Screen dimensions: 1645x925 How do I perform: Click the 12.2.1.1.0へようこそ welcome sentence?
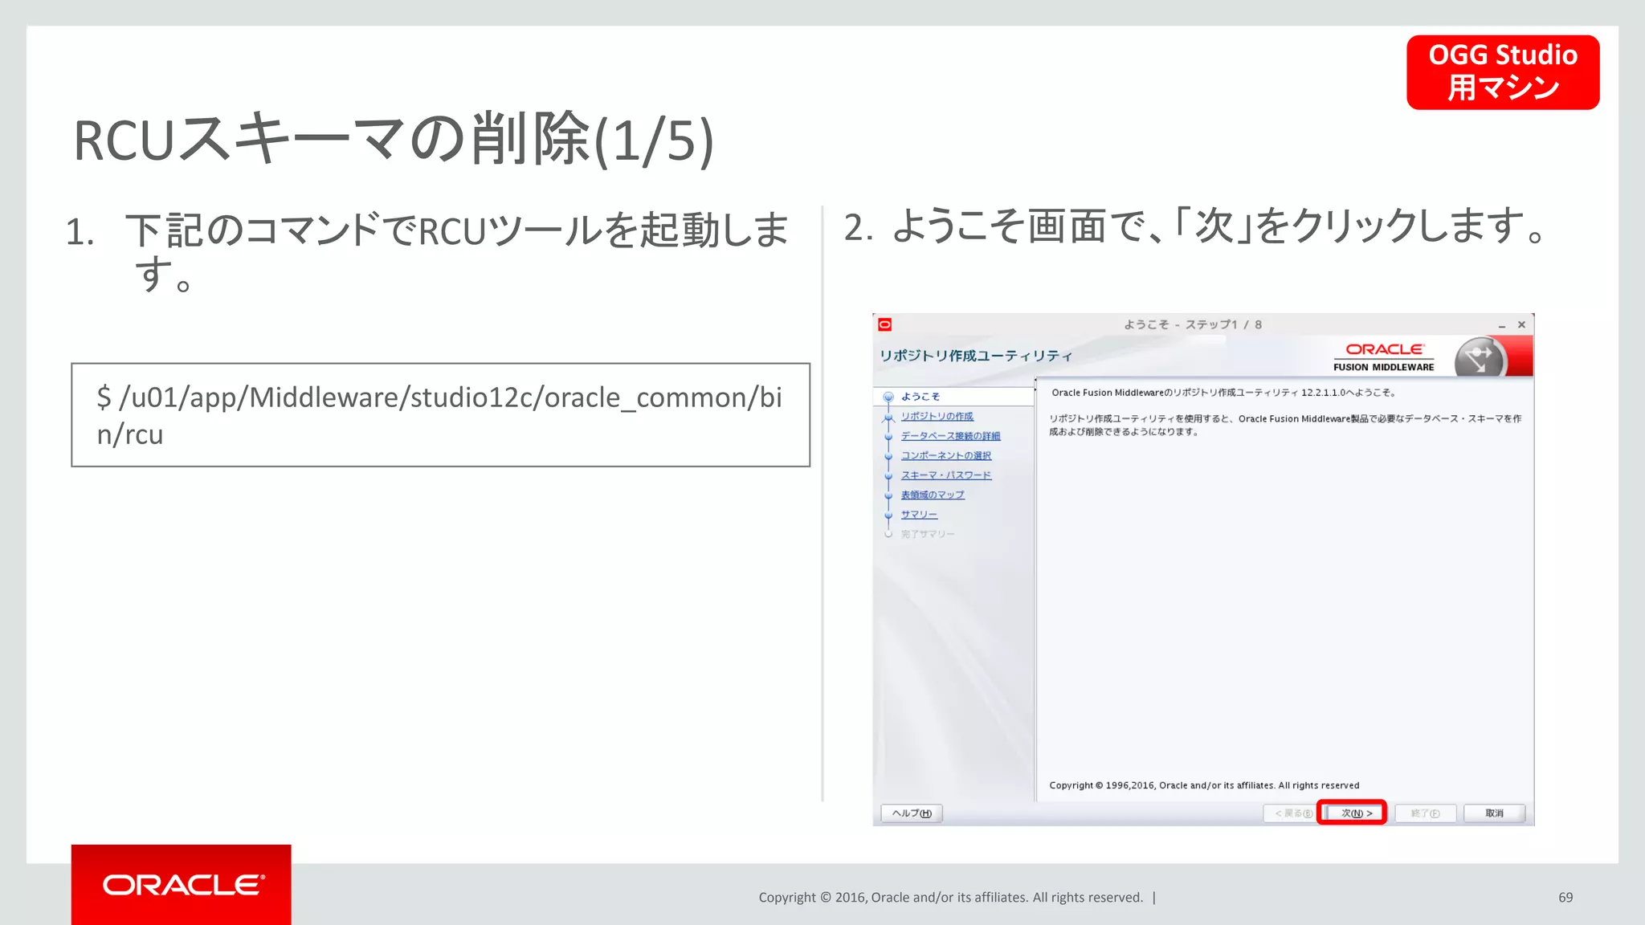coord(1224,393)
